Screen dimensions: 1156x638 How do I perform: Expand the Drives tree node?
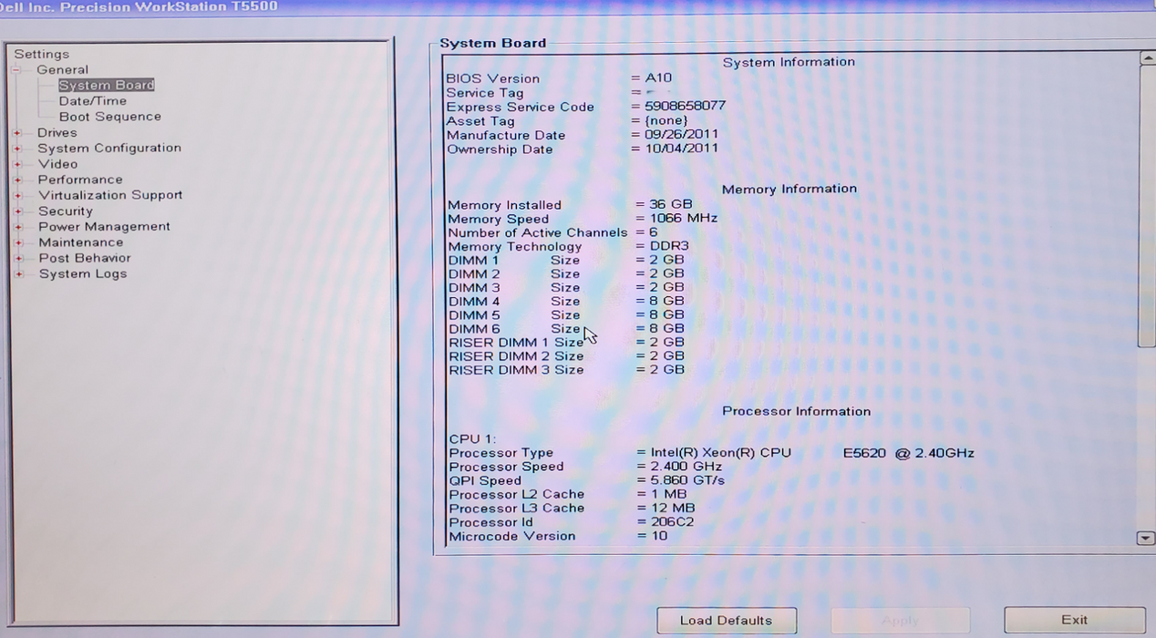pos(16,133)
